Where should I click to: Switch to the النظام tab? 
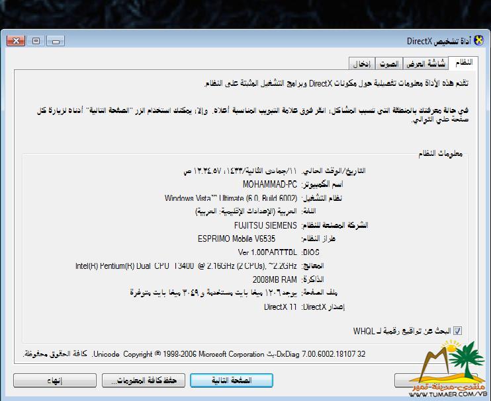(463, 63)
